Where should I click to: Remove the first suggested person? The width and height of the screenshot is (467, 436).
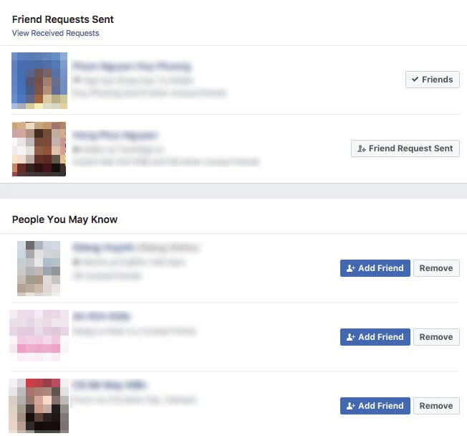[436, 268]
